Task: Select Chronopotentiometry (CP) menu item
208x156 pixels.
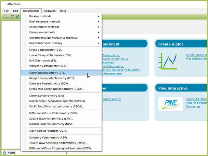Action: point(61,73)
